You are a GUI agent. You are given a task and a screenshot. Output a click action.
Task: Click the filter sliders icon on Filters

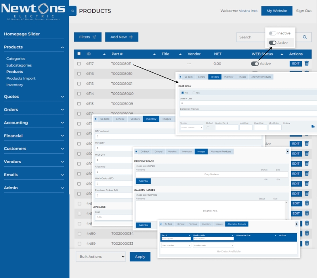click(x=94, y=37)
